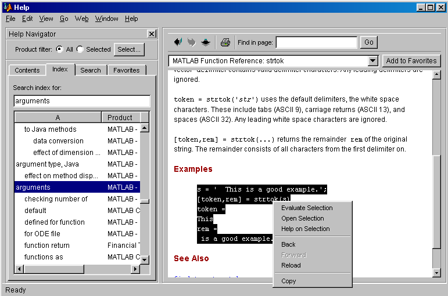Close the Help Navigator panel
The image size is (448, 296).
coord(152,34)
